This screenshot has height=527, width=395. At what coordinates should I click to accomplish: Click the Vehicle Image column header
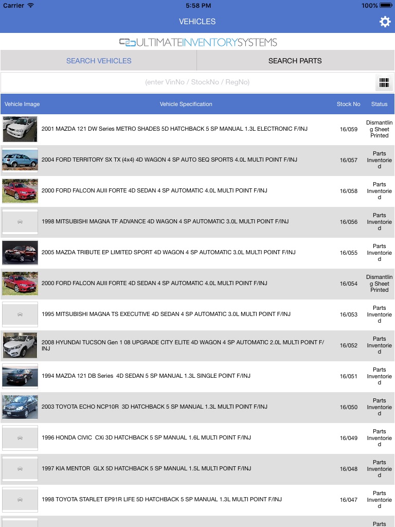[x=22, y=104]
